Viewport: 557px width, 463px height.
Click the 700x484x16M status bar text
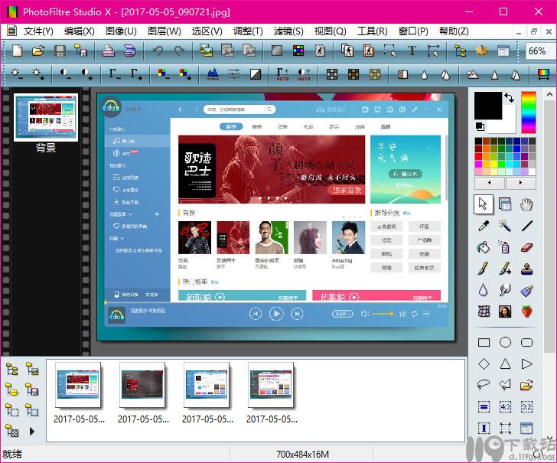tap(302, 454)
